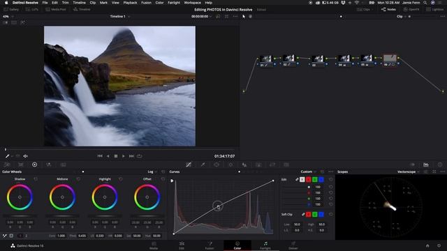447x251 pixels.
Task: Reset all Color Wheels adjustments
Action: pos(163,172)
